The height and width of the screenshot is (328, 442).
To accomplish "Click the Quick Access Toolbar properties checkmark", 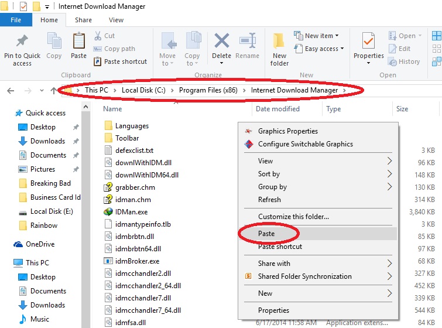I will click(x=23, y=6).
